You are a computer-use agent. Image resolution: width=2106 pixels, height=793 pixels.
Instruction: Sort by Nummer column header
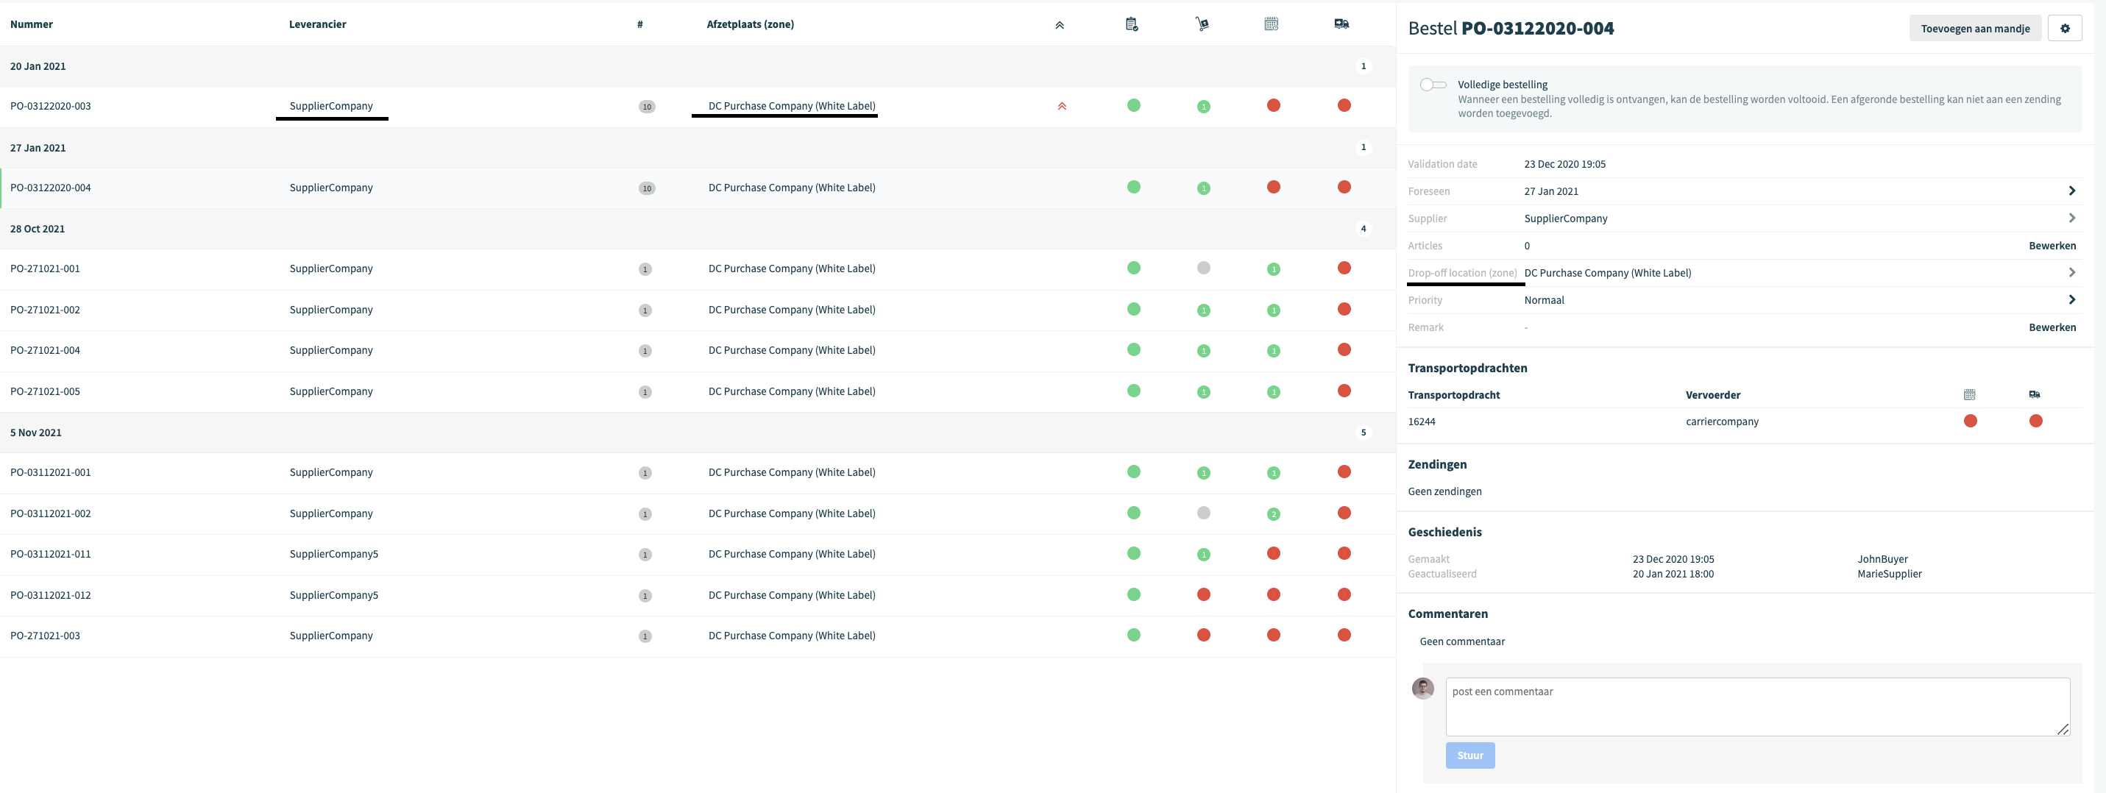pyautogui.click(x=31, y=24)
